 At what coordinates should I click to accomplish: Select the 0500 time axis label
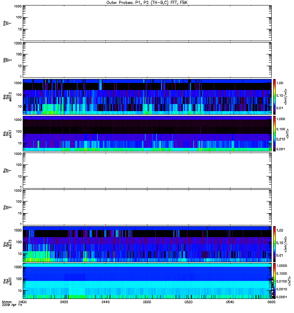point(147,302)
